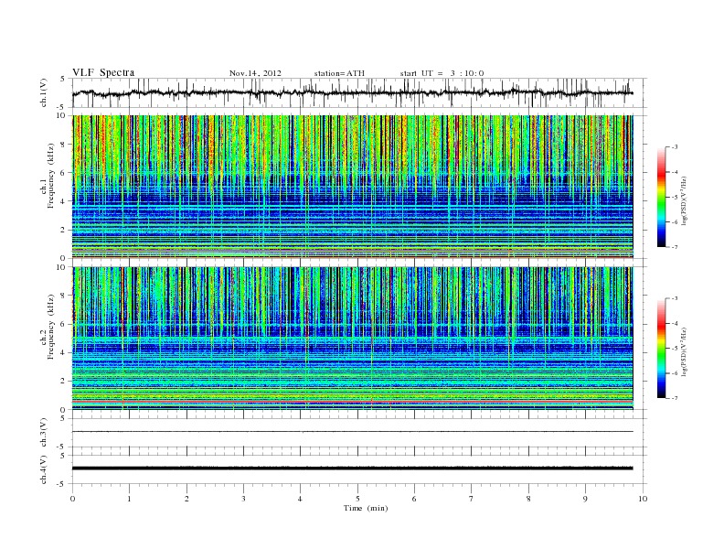Click the "start UT = 3 :10: 0" text
The height and width of the screenshot is (560, 724).
coord(442,73)
